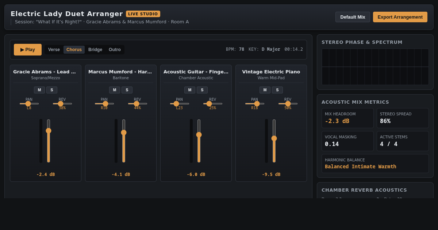Screen dimensions: 438x230
Task: Click the Acoustic Guitar volume fader
Action: pos(199,141)
